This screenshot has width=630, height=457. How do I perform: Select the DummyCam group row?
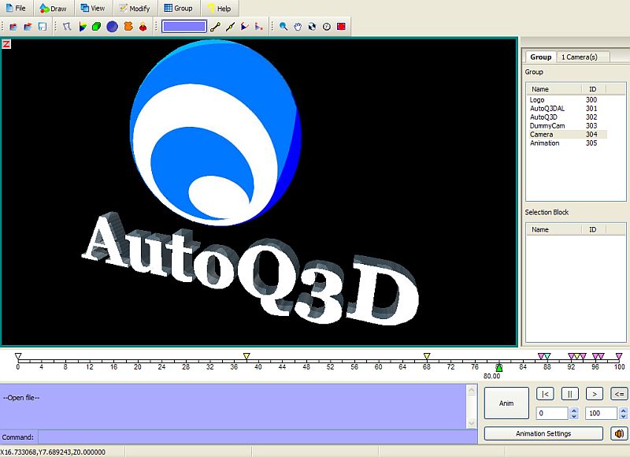tap(566, 126)
